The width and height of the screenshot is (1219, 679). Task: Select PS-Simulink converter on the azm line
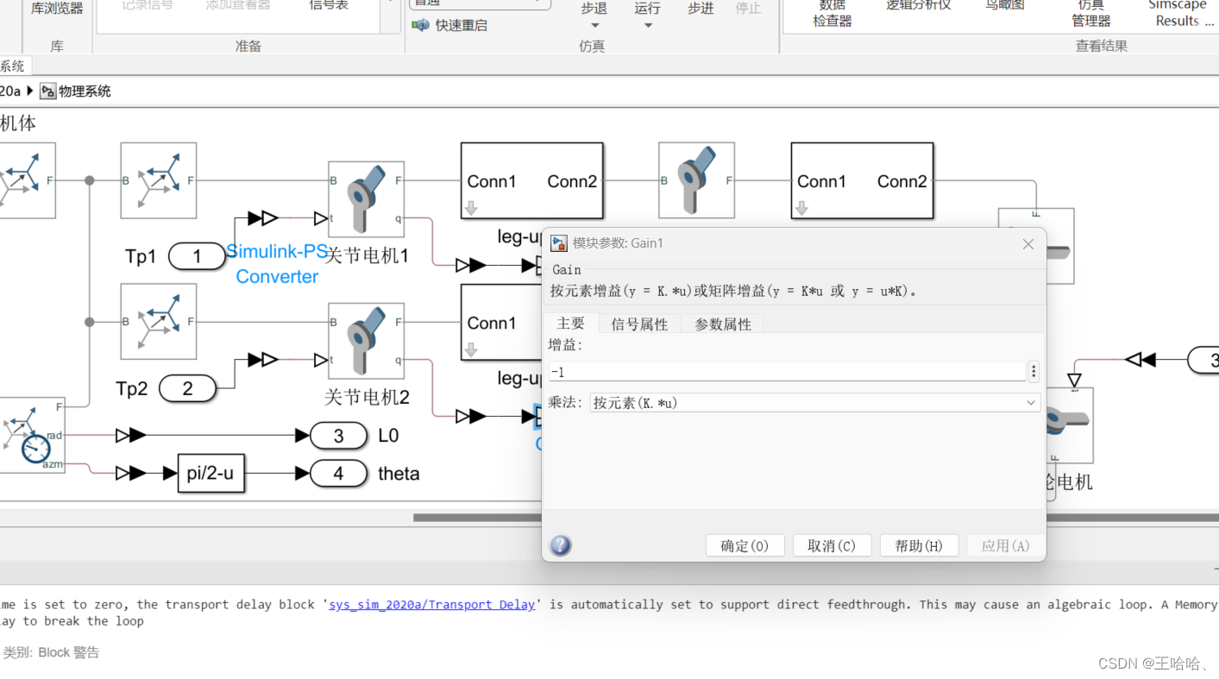131,473
